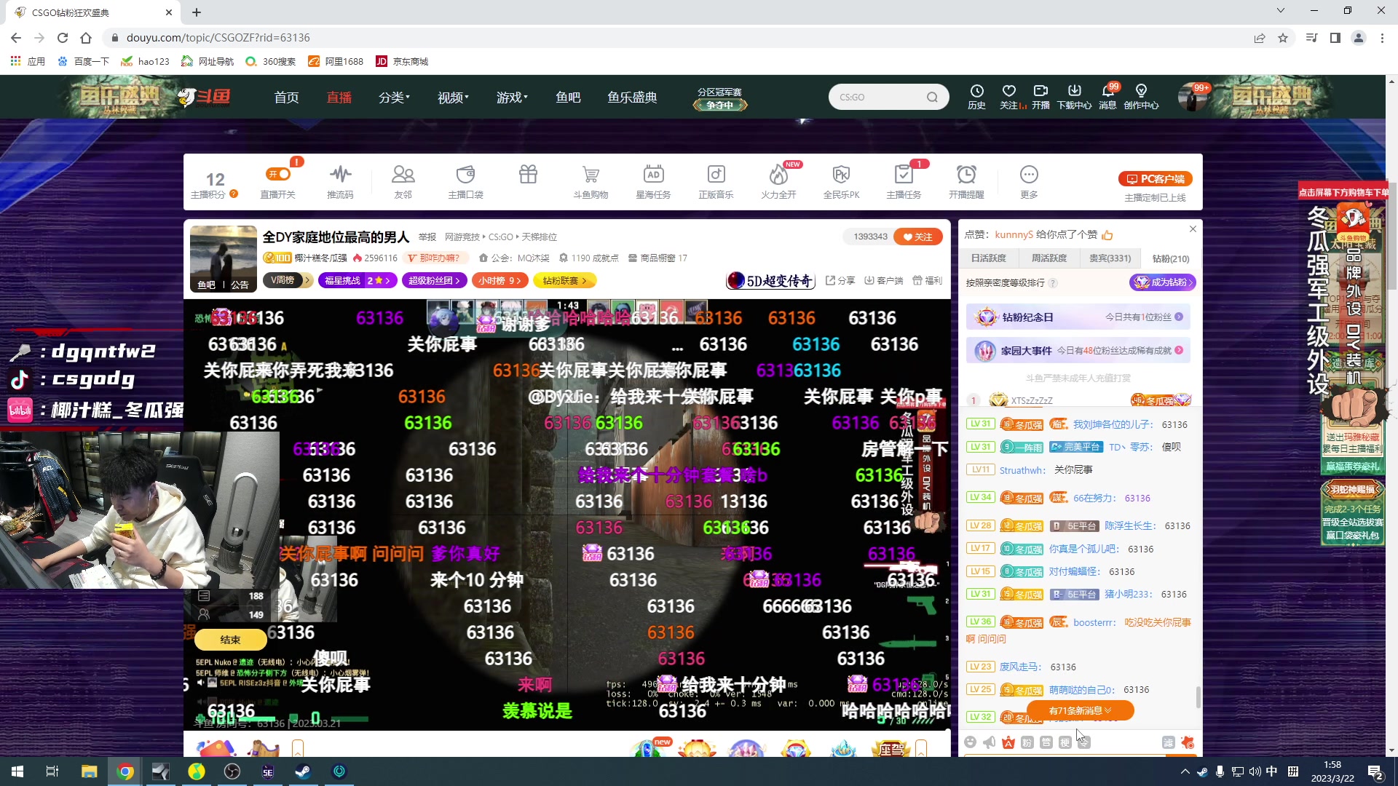Click the 客户端 client download icon
The height and width of the screenshot is (786, 1398).
(x=883, y=280)
